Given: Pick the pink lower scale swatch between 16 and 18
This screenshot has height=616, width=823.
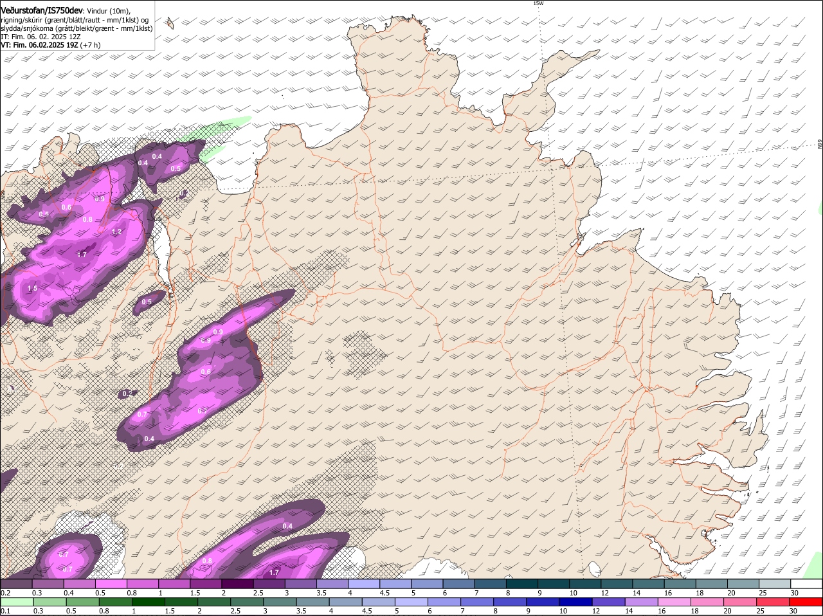Looking at the screenshot, I should pos(674,602).
